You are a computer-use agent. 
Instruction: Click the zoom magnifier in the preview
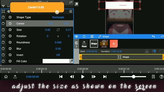click(76, 4)
